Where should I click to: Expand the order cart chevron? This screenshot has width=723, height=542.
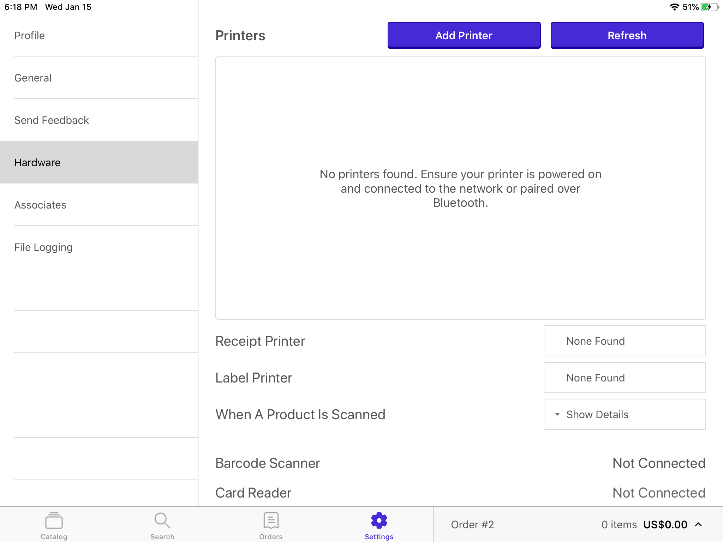tap(698, 524)
